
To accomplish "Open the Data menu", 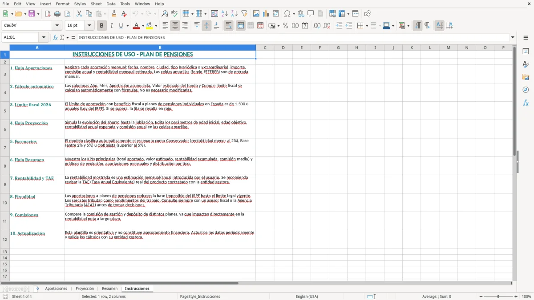I will coord(111,4).
